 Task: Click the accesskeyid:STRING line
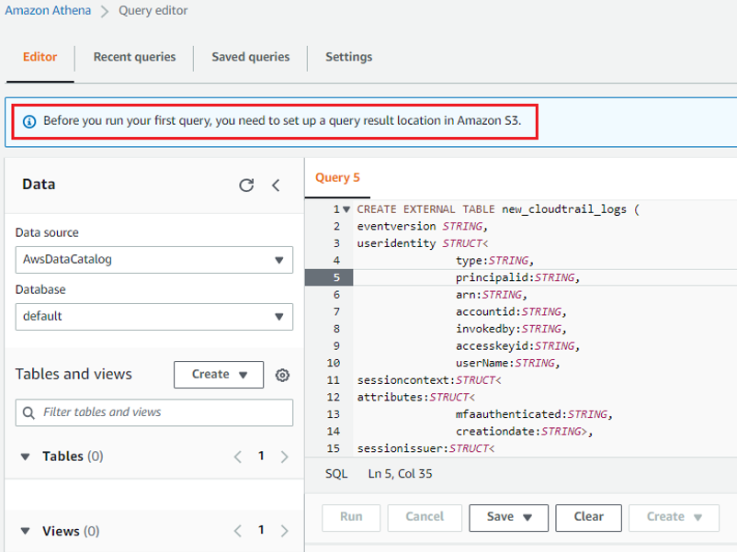[x=518, y=346]
